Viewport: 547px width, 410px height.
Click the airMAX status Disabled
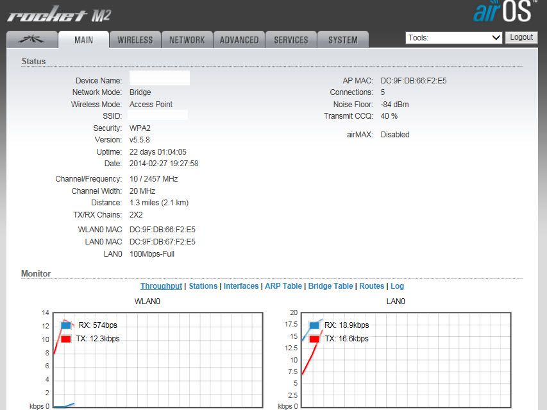pyautogui.click(x=395, y=135)
